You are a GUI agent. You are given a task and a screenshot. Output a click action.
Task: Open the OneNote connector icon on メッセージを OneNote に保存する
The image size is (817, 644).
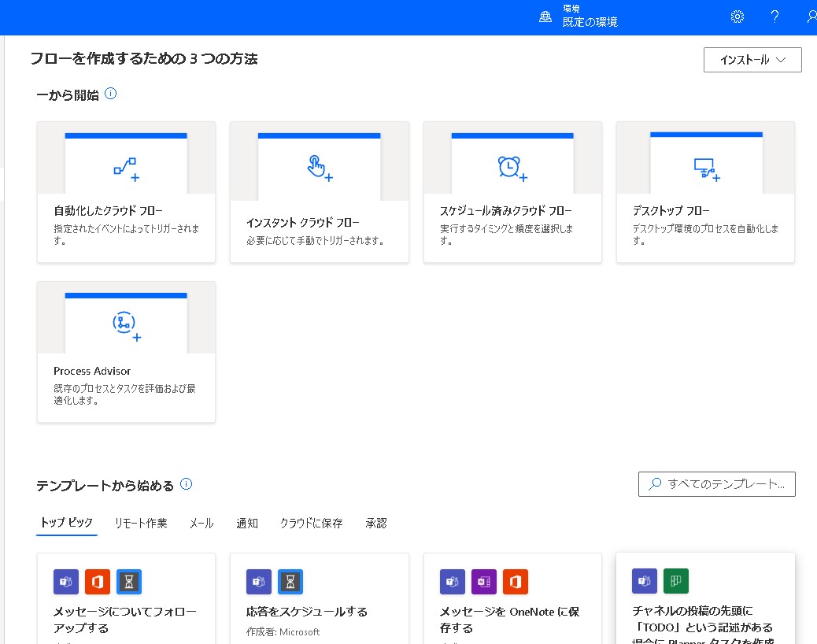(x=484, y=582)
